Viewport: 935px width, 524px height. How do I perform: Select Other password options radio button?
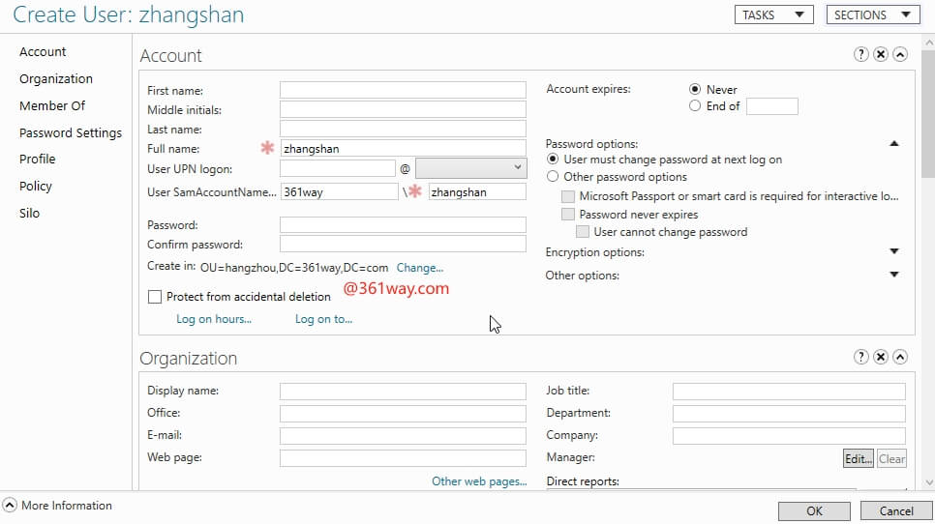coord(553,177)
